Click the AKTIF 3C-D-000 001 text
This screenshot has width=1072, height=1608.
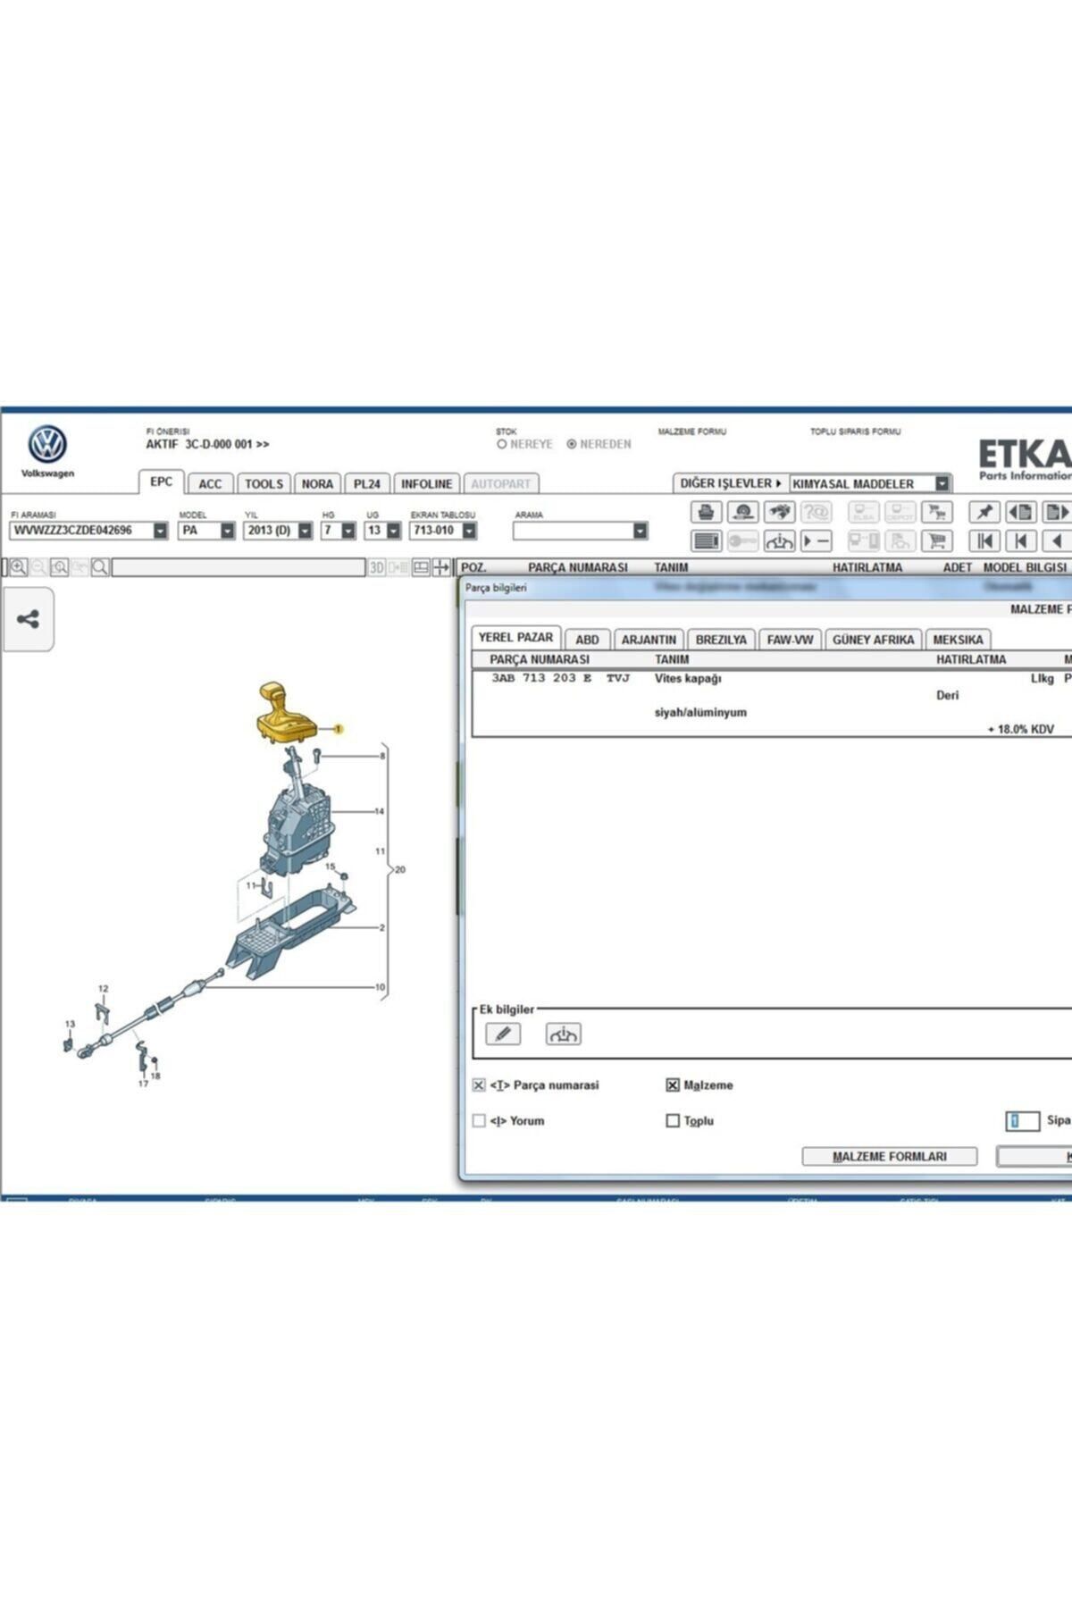207,444
